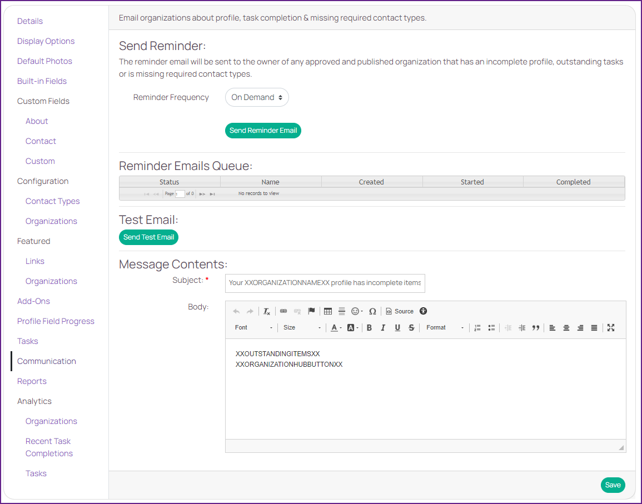Align body text to the right
This screenshot has height=504, width=642.
pos(580,328)
